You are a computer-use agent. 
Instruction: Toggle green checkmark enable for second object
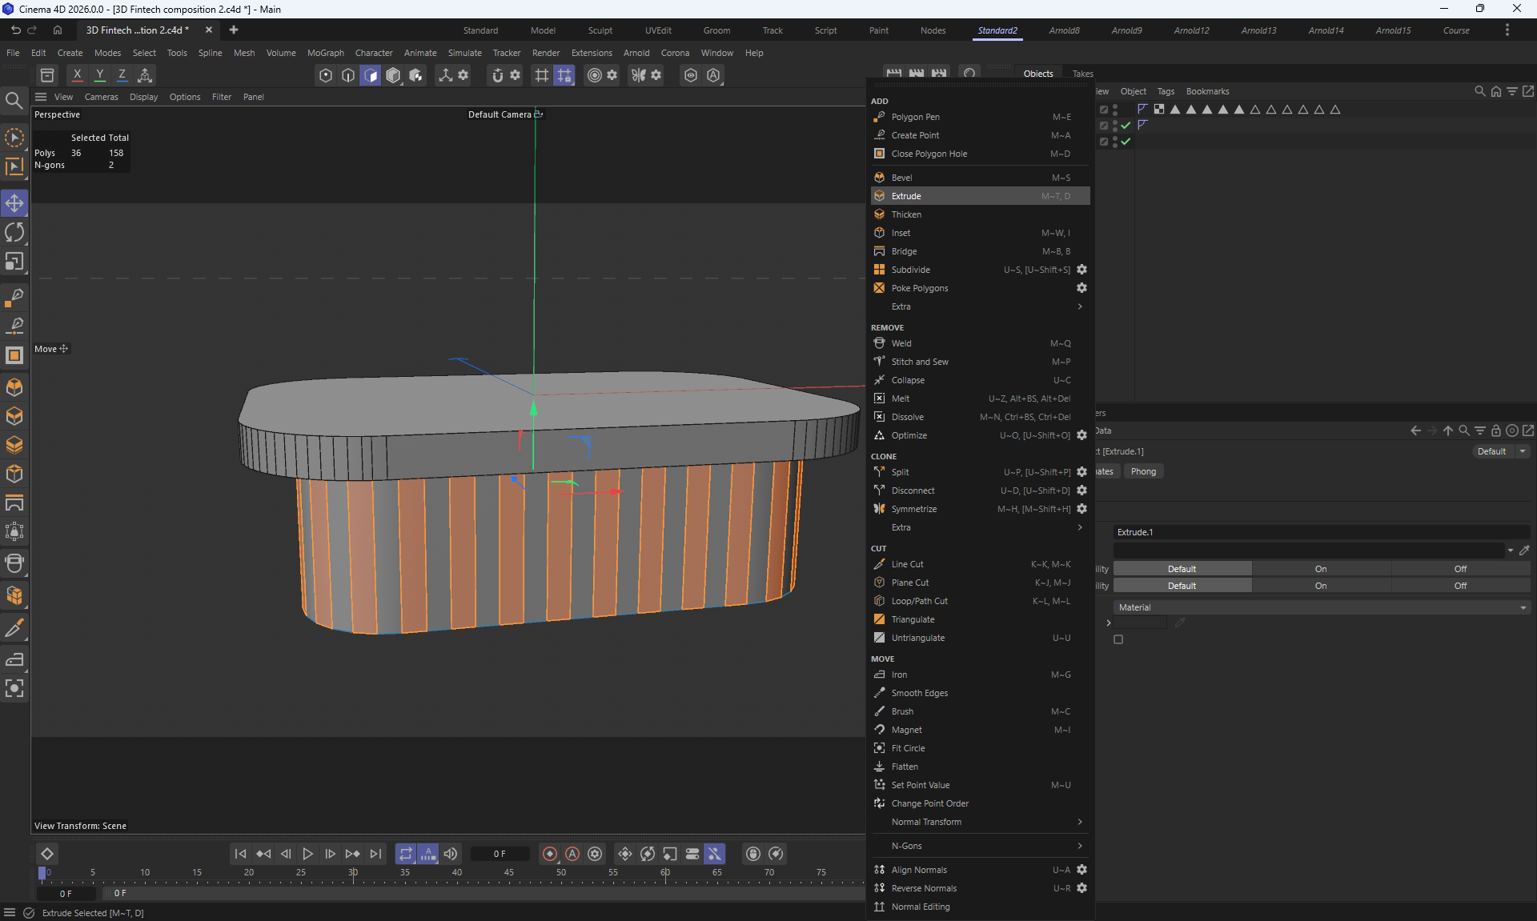tap(1126, 126)
